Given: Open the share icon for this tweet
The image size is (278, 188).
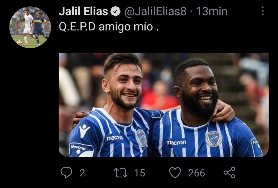Looking at the screenshot, I should click(229, 173).
